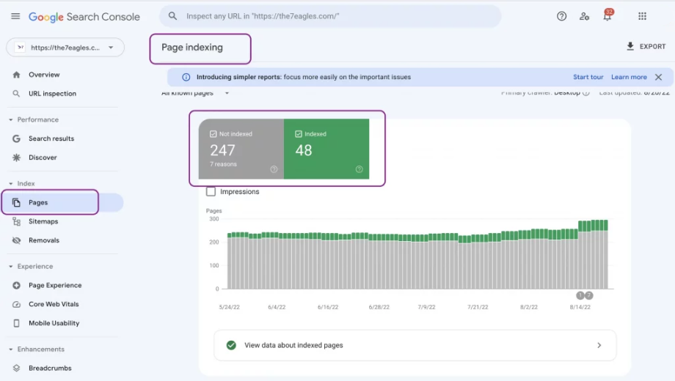This screenshot has width=675, height=381.
Task: Click the Pages document icon
Action: click(16, 202)
